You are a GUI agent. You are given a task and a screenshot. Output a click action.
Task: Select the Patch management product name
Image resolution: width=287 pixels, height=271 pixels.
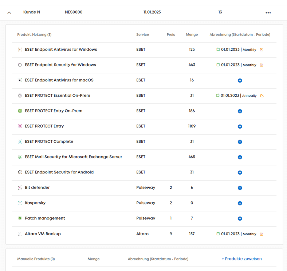[45, 218]
